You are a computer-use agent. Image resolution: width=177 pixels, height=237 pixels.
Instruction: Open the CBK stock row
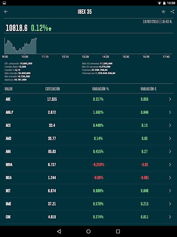(x=88, y=217)
